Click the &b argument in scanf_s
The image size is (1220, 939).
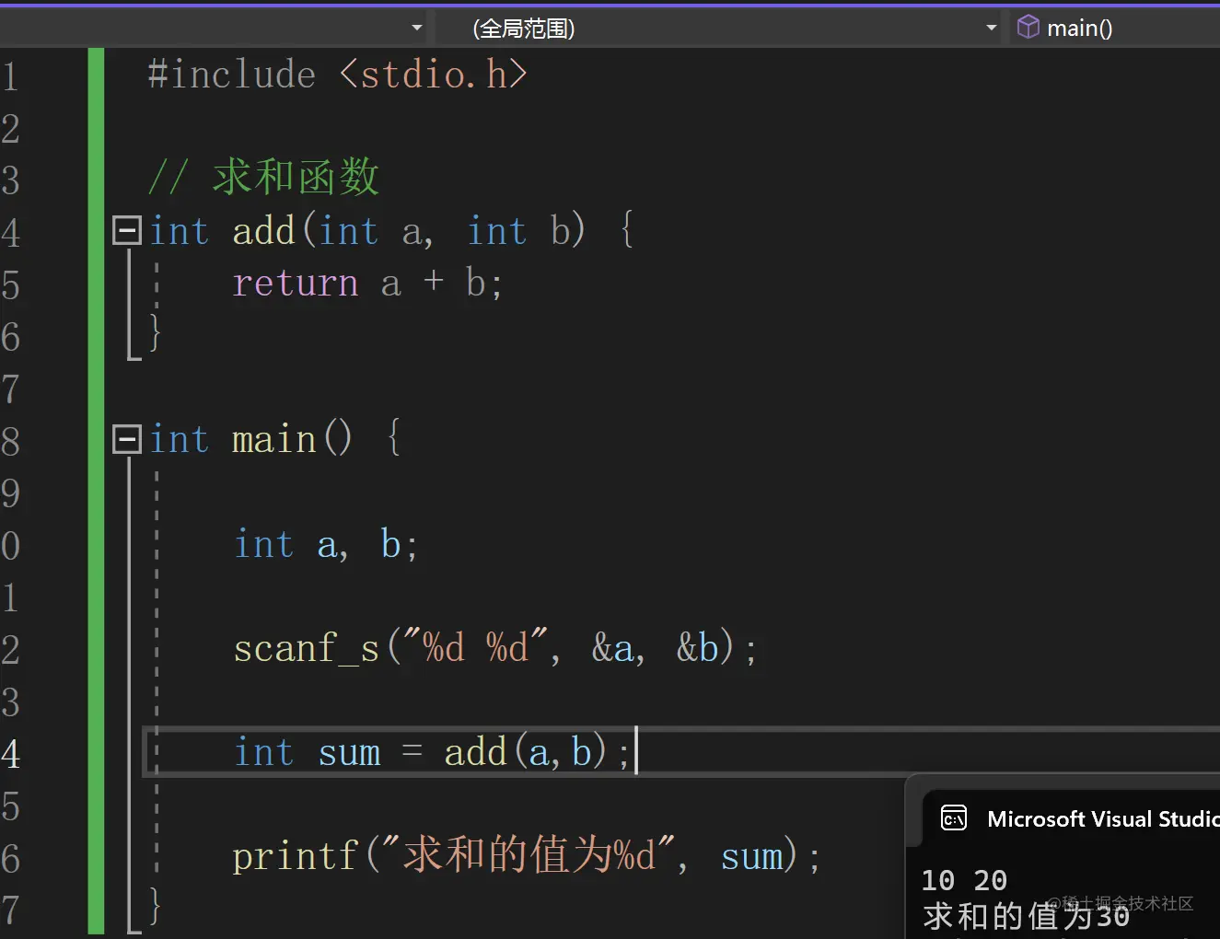pyautogui.click(x=698, y=648)
